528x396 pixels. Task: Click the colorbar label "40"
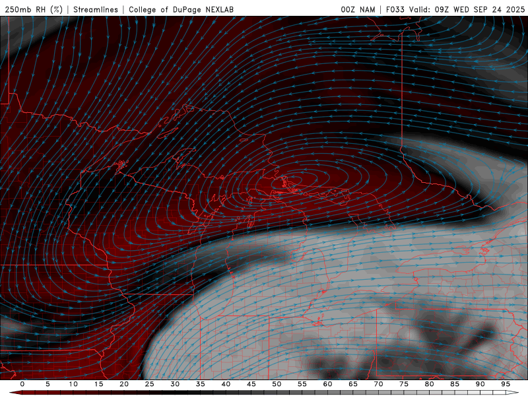(226, 384)
